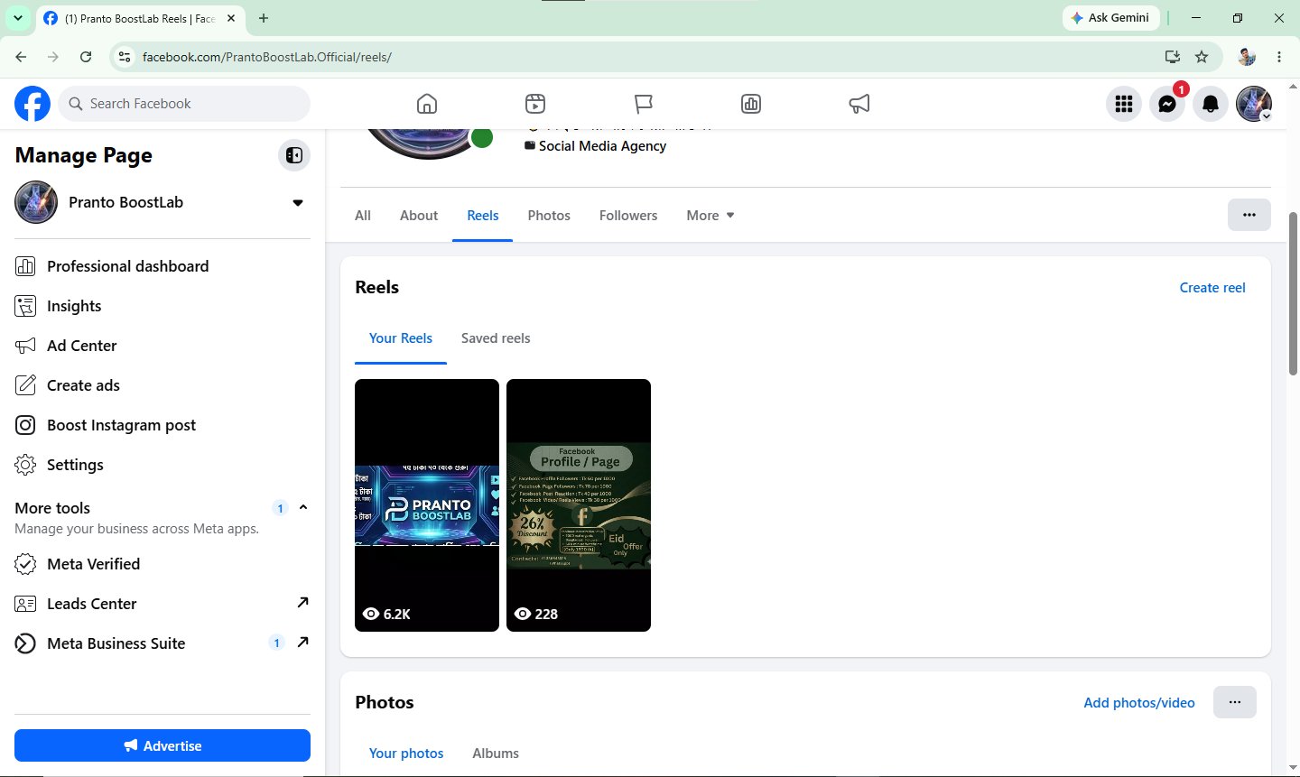The image size is (1300, 777).
Task: Reload the page with refresh icon
Action: pyautogui.click(x=86, y=57)
